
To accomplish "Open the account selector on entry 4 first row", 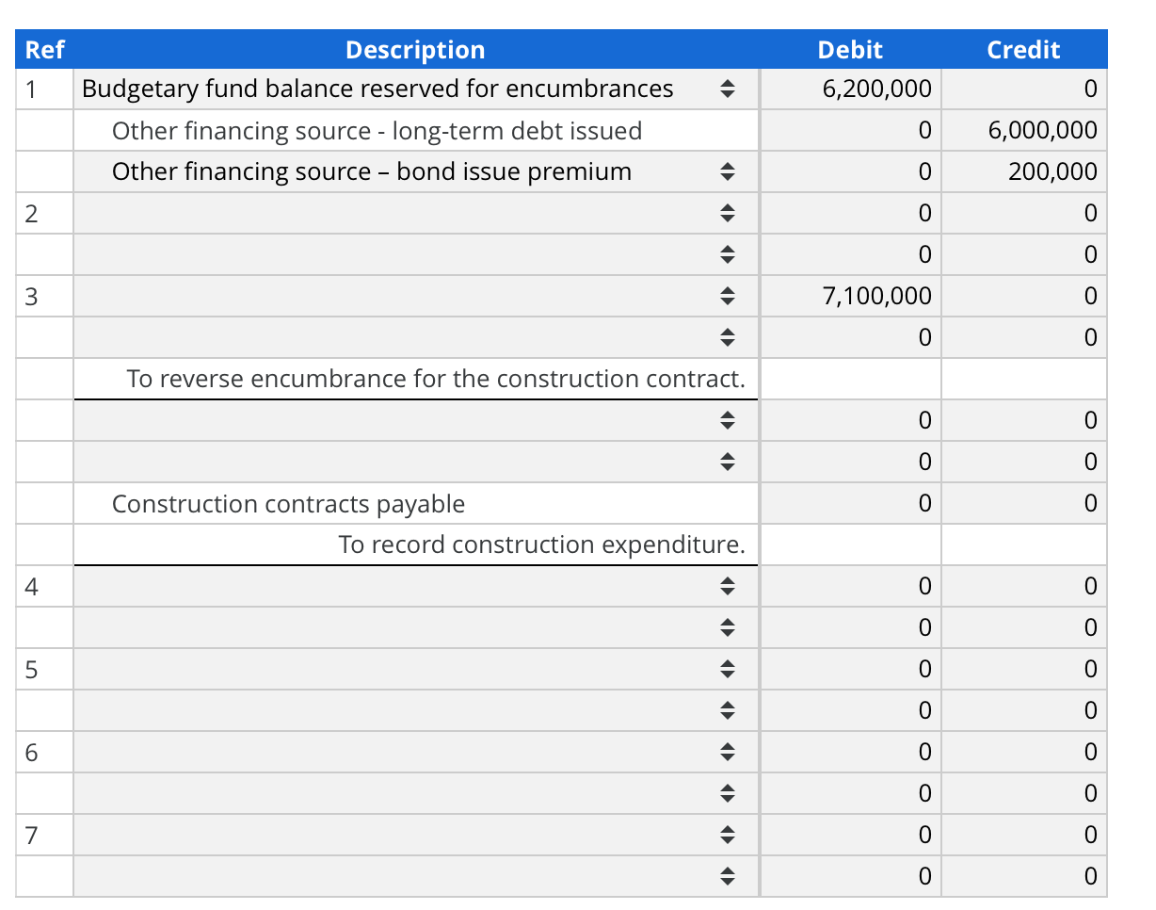I will (728, 586).
